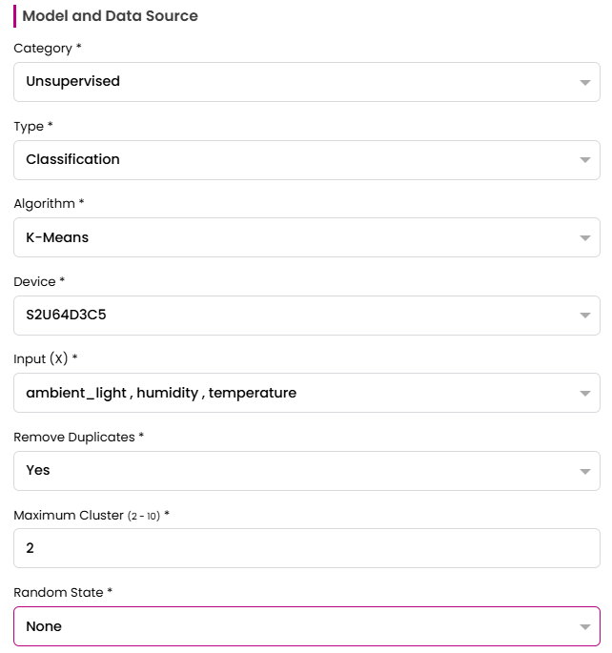The height and width of the screenshot is (653, 612).
Task: Open the dropdown showing Unsupervised
Action: (x=286, y=82)
